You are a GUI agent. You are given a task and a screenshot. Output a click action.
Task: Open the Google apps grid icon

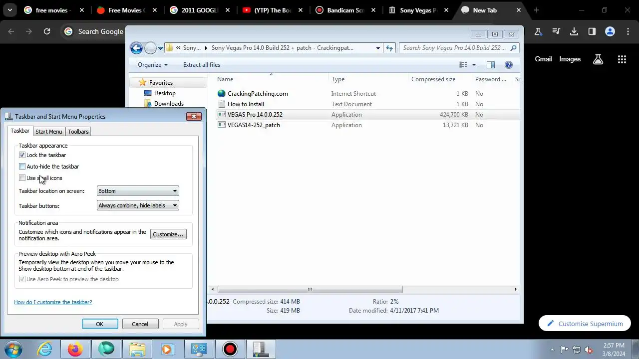[x=622, y=59]
